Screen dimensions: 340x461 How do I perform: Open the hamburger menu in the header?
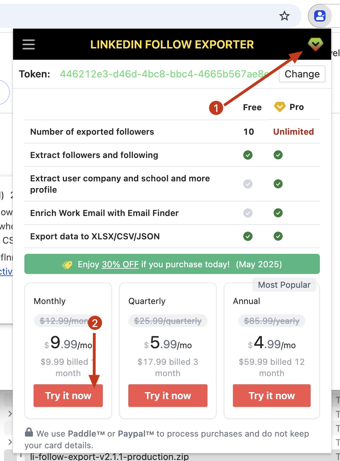coord(28,45)
